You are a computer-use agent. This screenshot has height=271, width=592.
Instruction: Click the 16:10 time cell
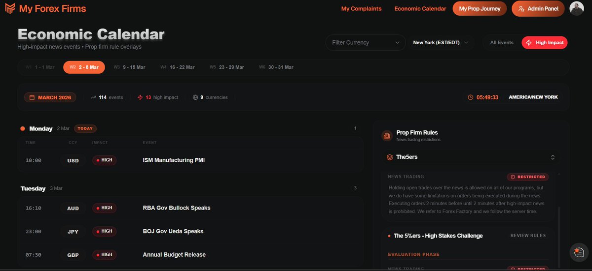click(x=33, y=208)
